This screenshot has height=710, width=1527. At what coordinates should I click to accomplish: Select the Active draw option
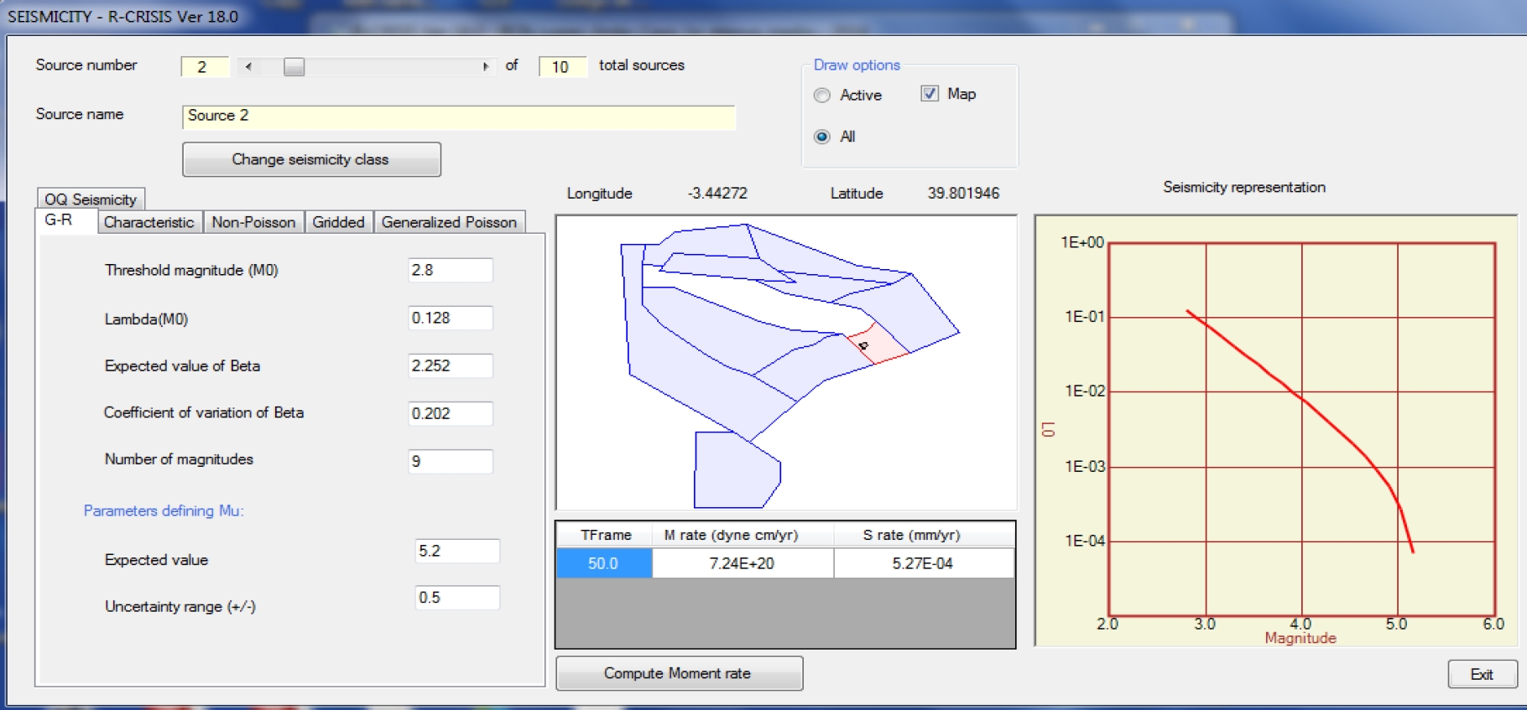[x=822, y=96]
